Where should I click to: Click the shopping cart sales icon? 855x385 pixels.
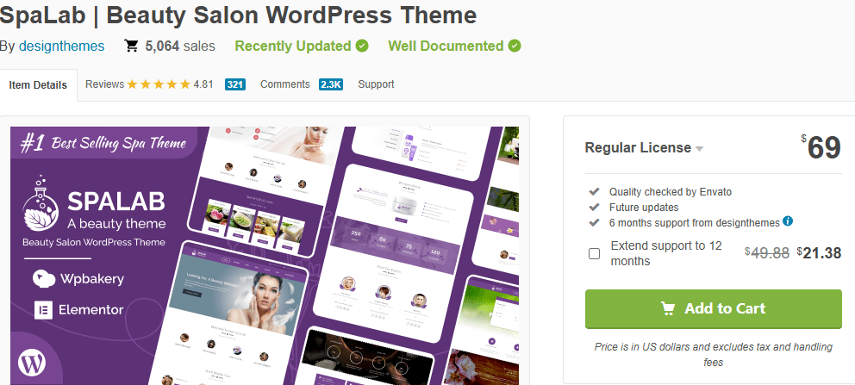pyautogui.click(x=131, y=46)
